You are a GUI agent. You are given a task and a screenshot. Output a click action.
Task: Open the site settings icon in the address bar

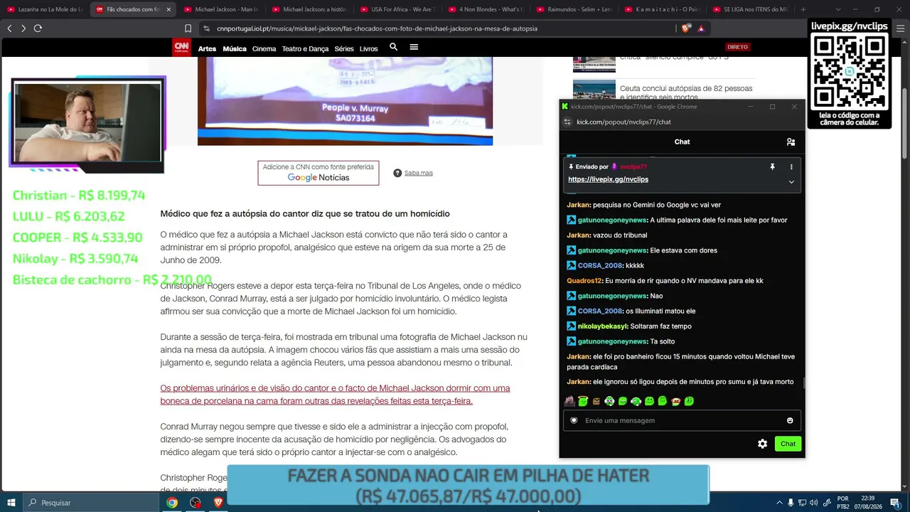(x=206, y=28)
